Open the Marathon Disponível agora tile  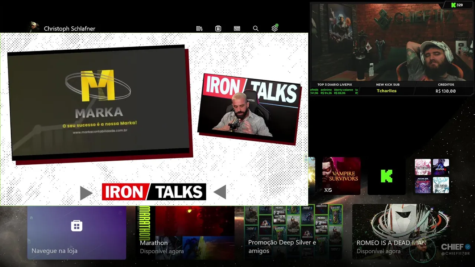point(185,233)
